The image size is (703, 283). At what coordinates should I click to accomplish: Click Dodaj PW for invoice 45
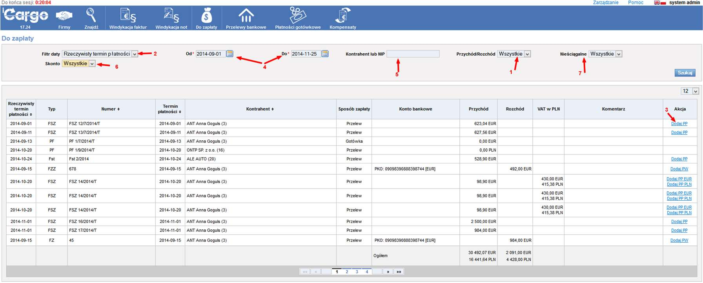point(679,240)
